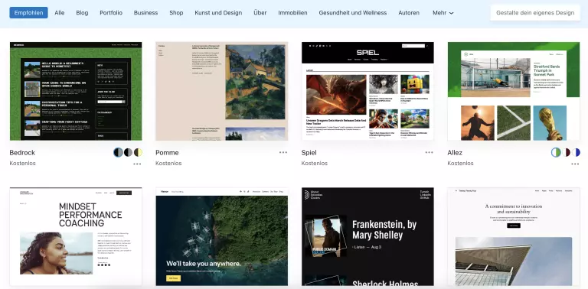Open the innovation and sustainability theme thumbnail
This screenshot has width=588, height=289.
pyautogui.click(x=514, y=236)
